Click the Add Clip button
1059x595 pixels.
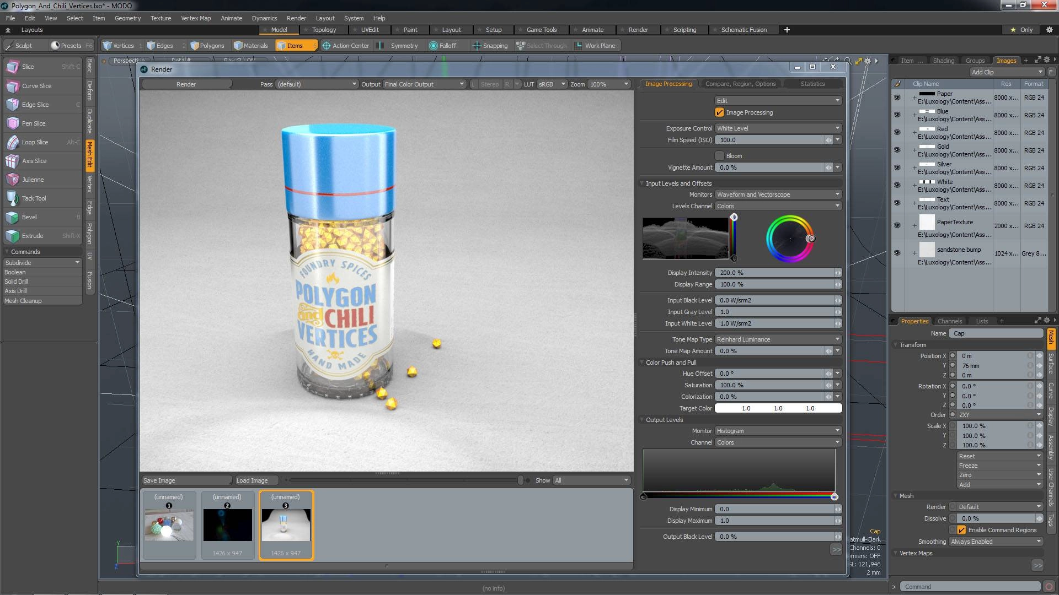pos(1007,72)
